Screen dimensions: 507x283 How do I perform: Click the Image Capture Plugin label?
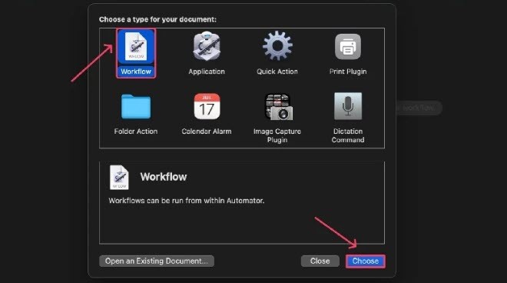[277, 135]
